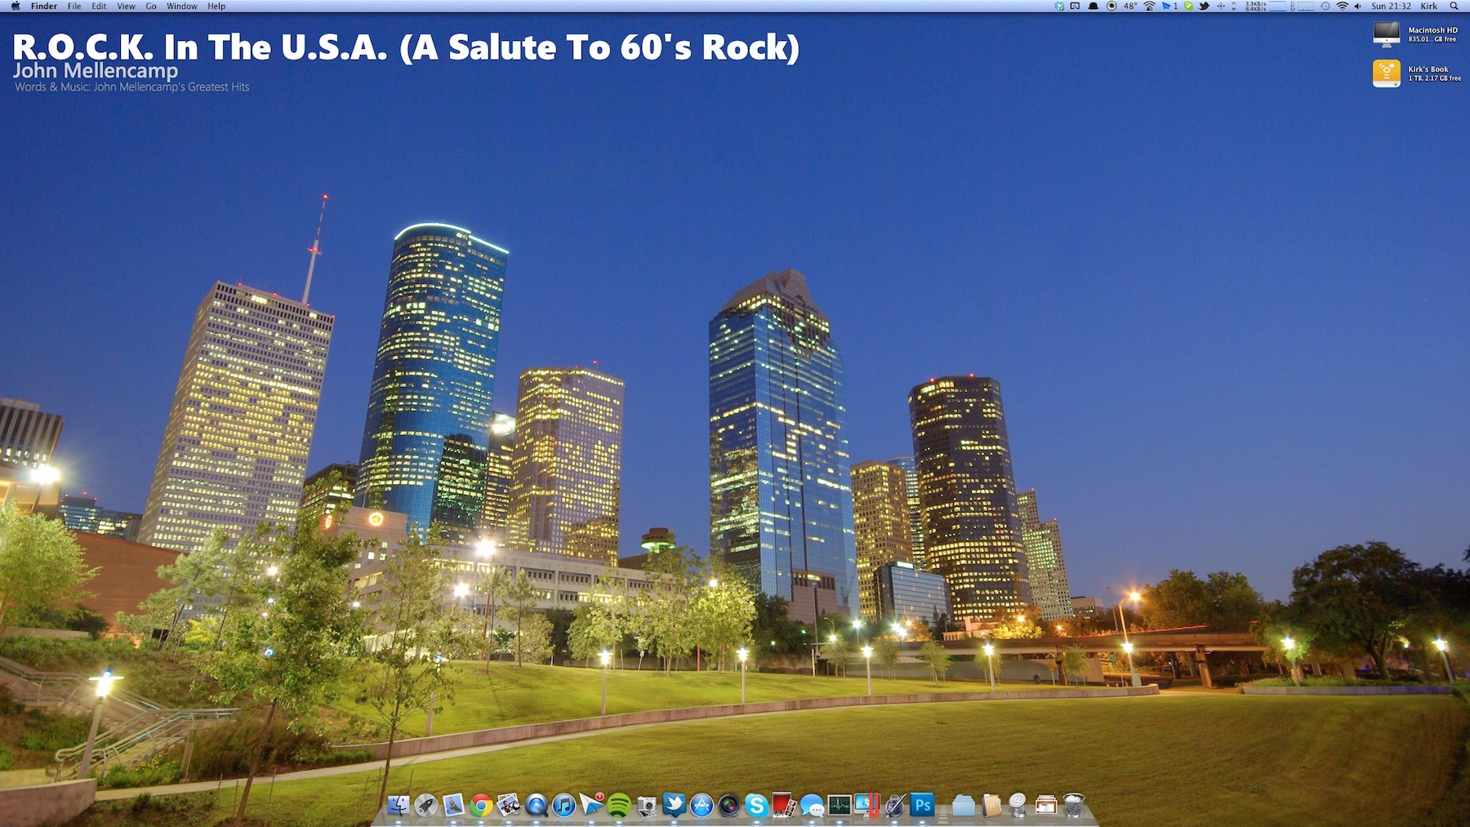Viewport: 1470px width, 827px height.
Task: Open the network speed KB/s monitor
Action: coord(1255,6)
